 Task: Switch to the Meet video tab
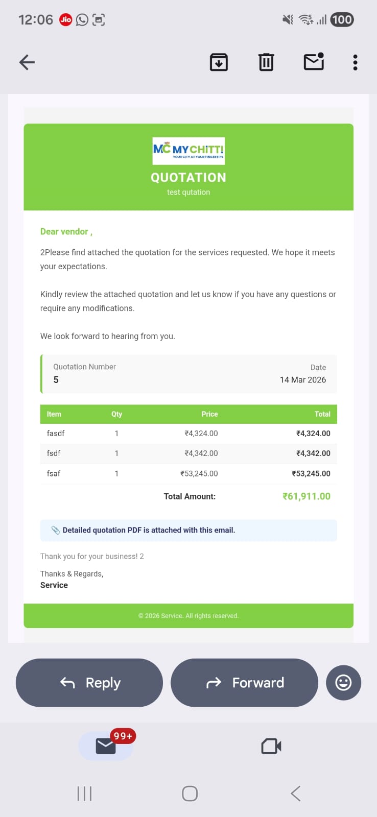(271, 746)
